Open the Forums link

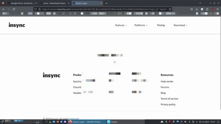coord(165,87)
